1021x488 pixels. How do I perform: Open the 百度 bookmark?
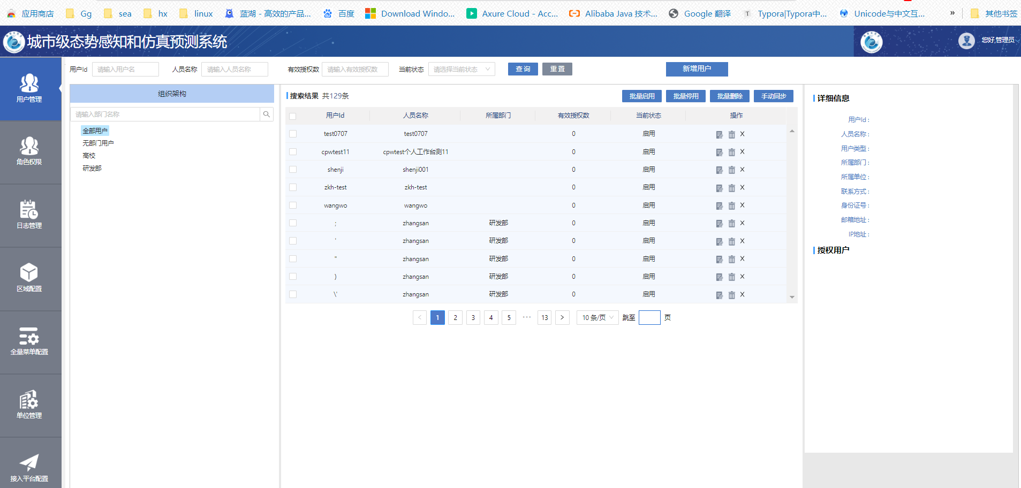tap(339, 13)
